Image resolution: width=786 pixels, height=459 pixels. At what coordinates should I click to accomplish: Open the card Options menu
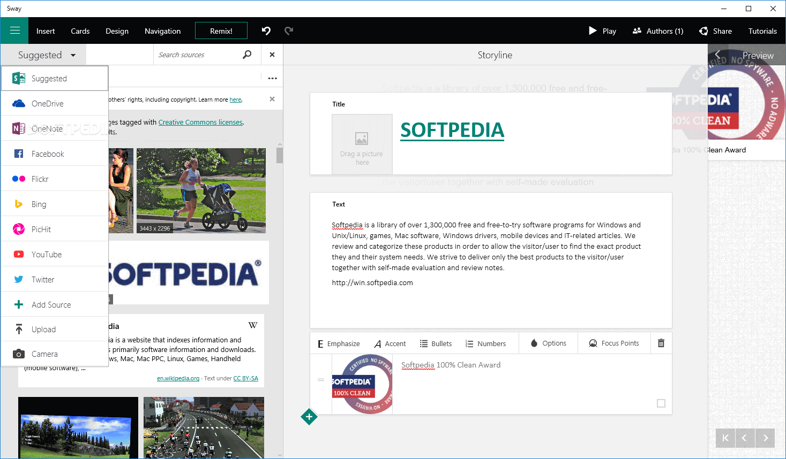(548, 343)
